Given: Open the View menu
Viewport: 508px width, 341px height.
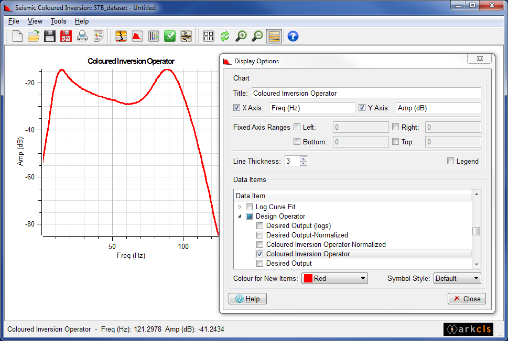Looking at the screenshot, I should coord(35,21).
